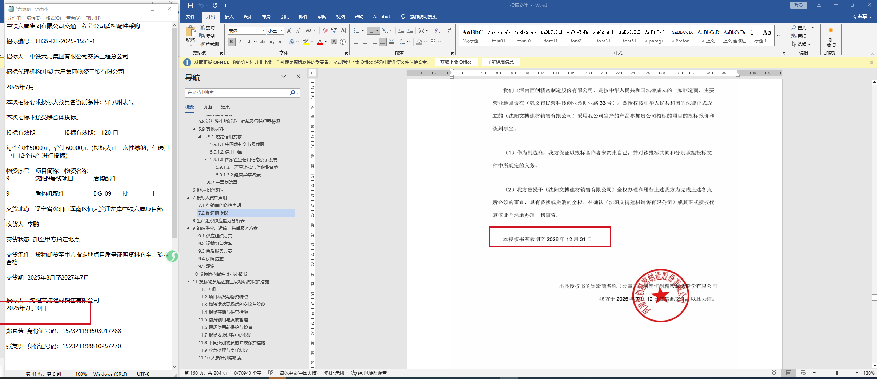Click the Redo arrow in quick access toolbar
Image resolution: width=877 pixels, height=379 pixels.
(215, 5)
